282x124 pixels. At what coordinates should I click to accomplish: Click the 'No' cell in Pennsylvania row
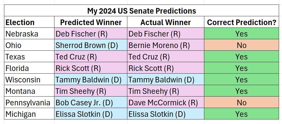pyautogui.click(x=241, y=102)
